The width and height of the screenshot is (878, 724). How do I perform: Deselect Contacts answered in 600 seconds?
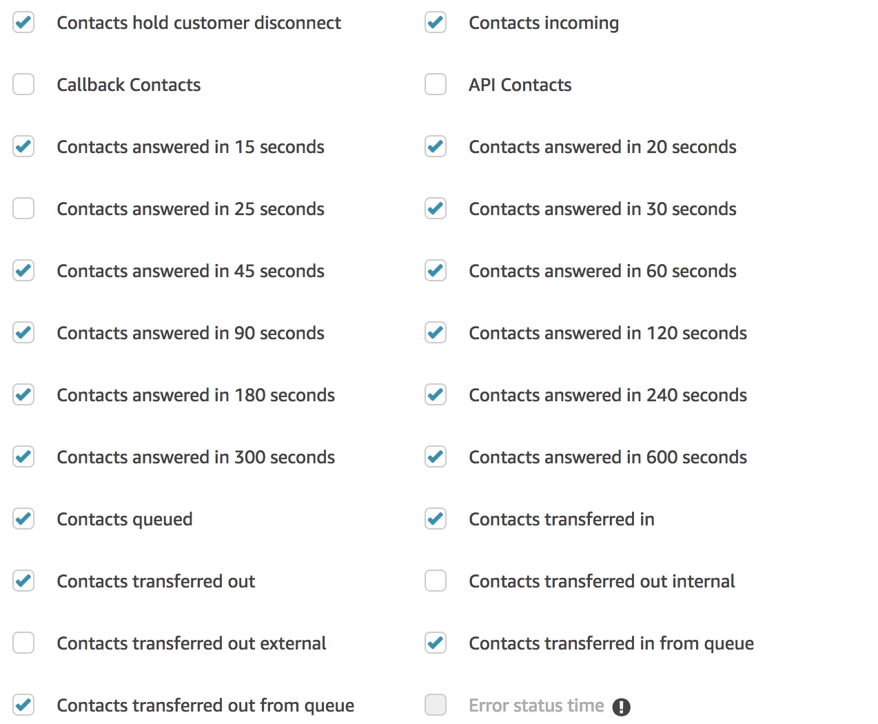[x=436, y=456]
